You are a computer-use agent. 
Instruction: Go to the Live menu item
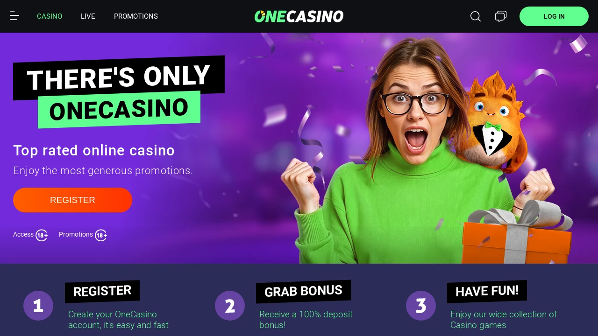pyautogui.click(x=88, y=16)
